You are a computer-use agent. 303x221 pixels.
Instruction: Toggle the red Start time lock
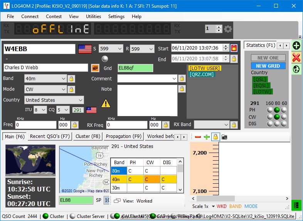click(x=234, y=48)
